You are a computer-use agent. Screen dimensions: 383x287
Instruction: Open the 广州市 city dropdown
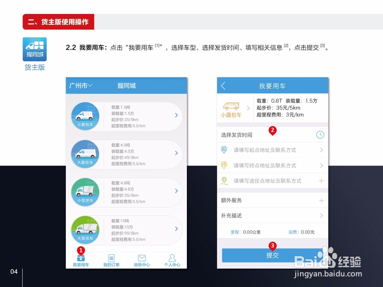[x=80, y=86]
